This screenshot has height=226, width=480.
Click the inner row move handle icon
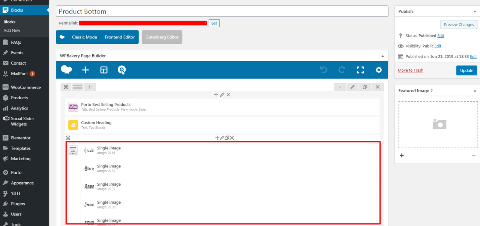pos(68,138)
